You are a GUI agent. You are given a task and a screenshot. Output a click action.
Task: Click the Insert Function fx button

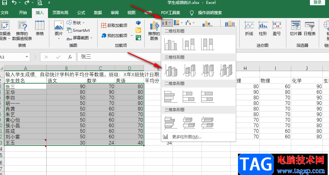pos(70,57)
